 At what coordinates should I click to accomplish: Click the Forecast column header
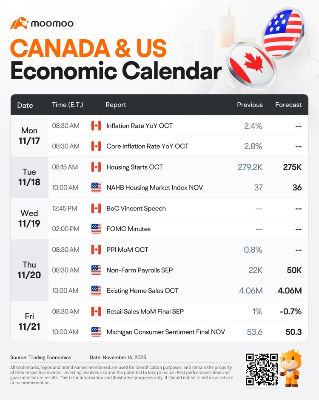pyautogui.click(x=288, y=105)
